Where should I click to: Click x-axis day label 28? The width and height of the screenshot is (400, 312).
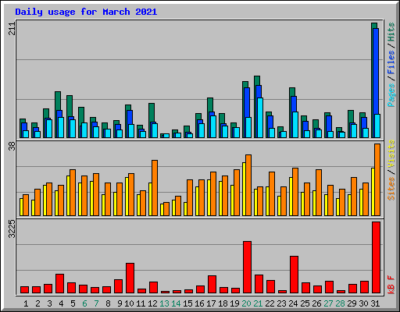tap(340, 303)
